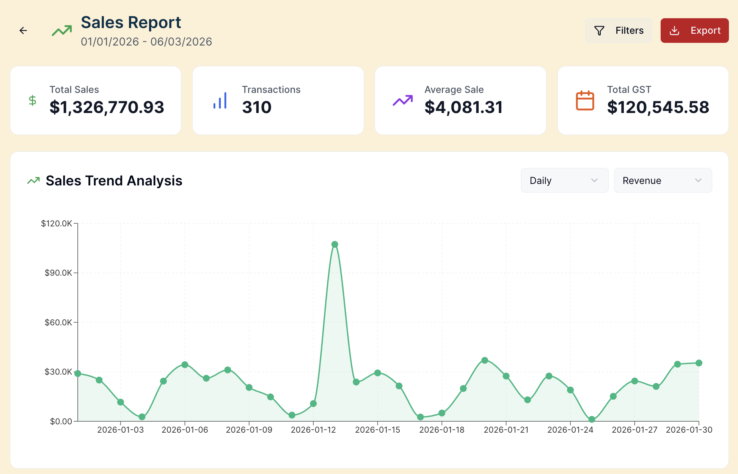Click the 2026-01-15 axis label

[x=377, y=430]
